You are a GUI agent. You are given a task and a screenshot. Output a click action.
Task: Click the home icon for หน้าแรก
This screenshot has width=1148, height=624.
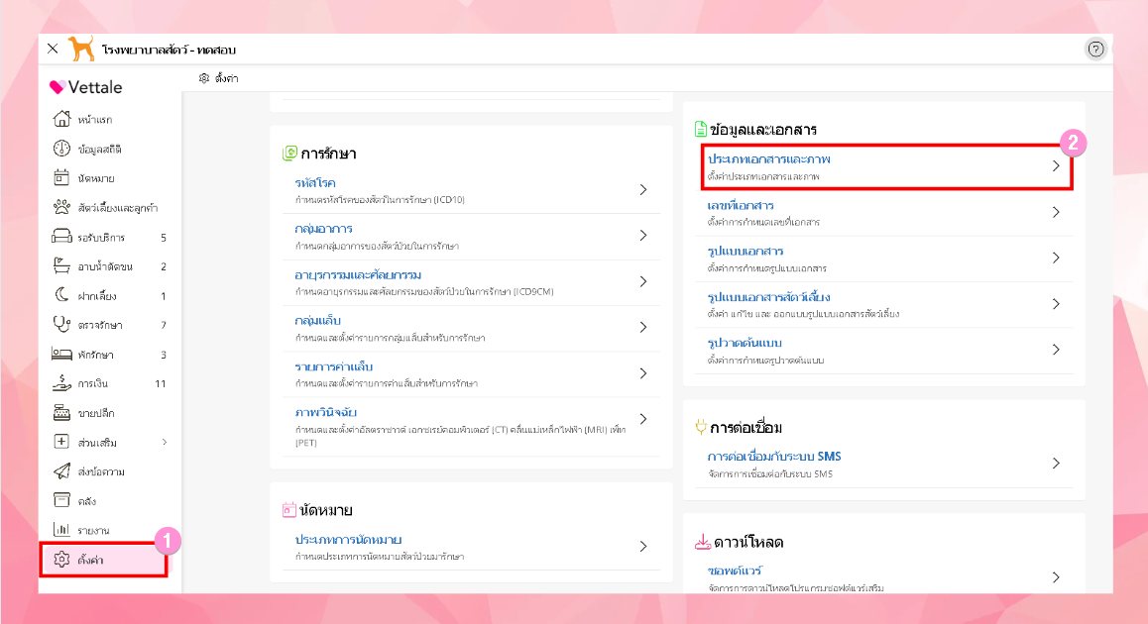point(61,119)
